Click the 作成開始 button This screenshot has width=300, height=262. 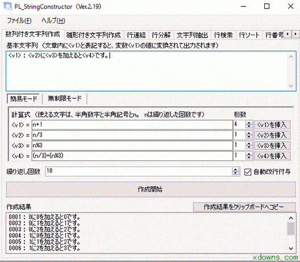151,189
